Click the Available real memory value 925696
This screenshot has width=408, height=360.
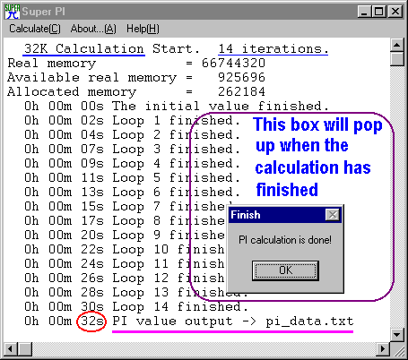coord(241,77)
